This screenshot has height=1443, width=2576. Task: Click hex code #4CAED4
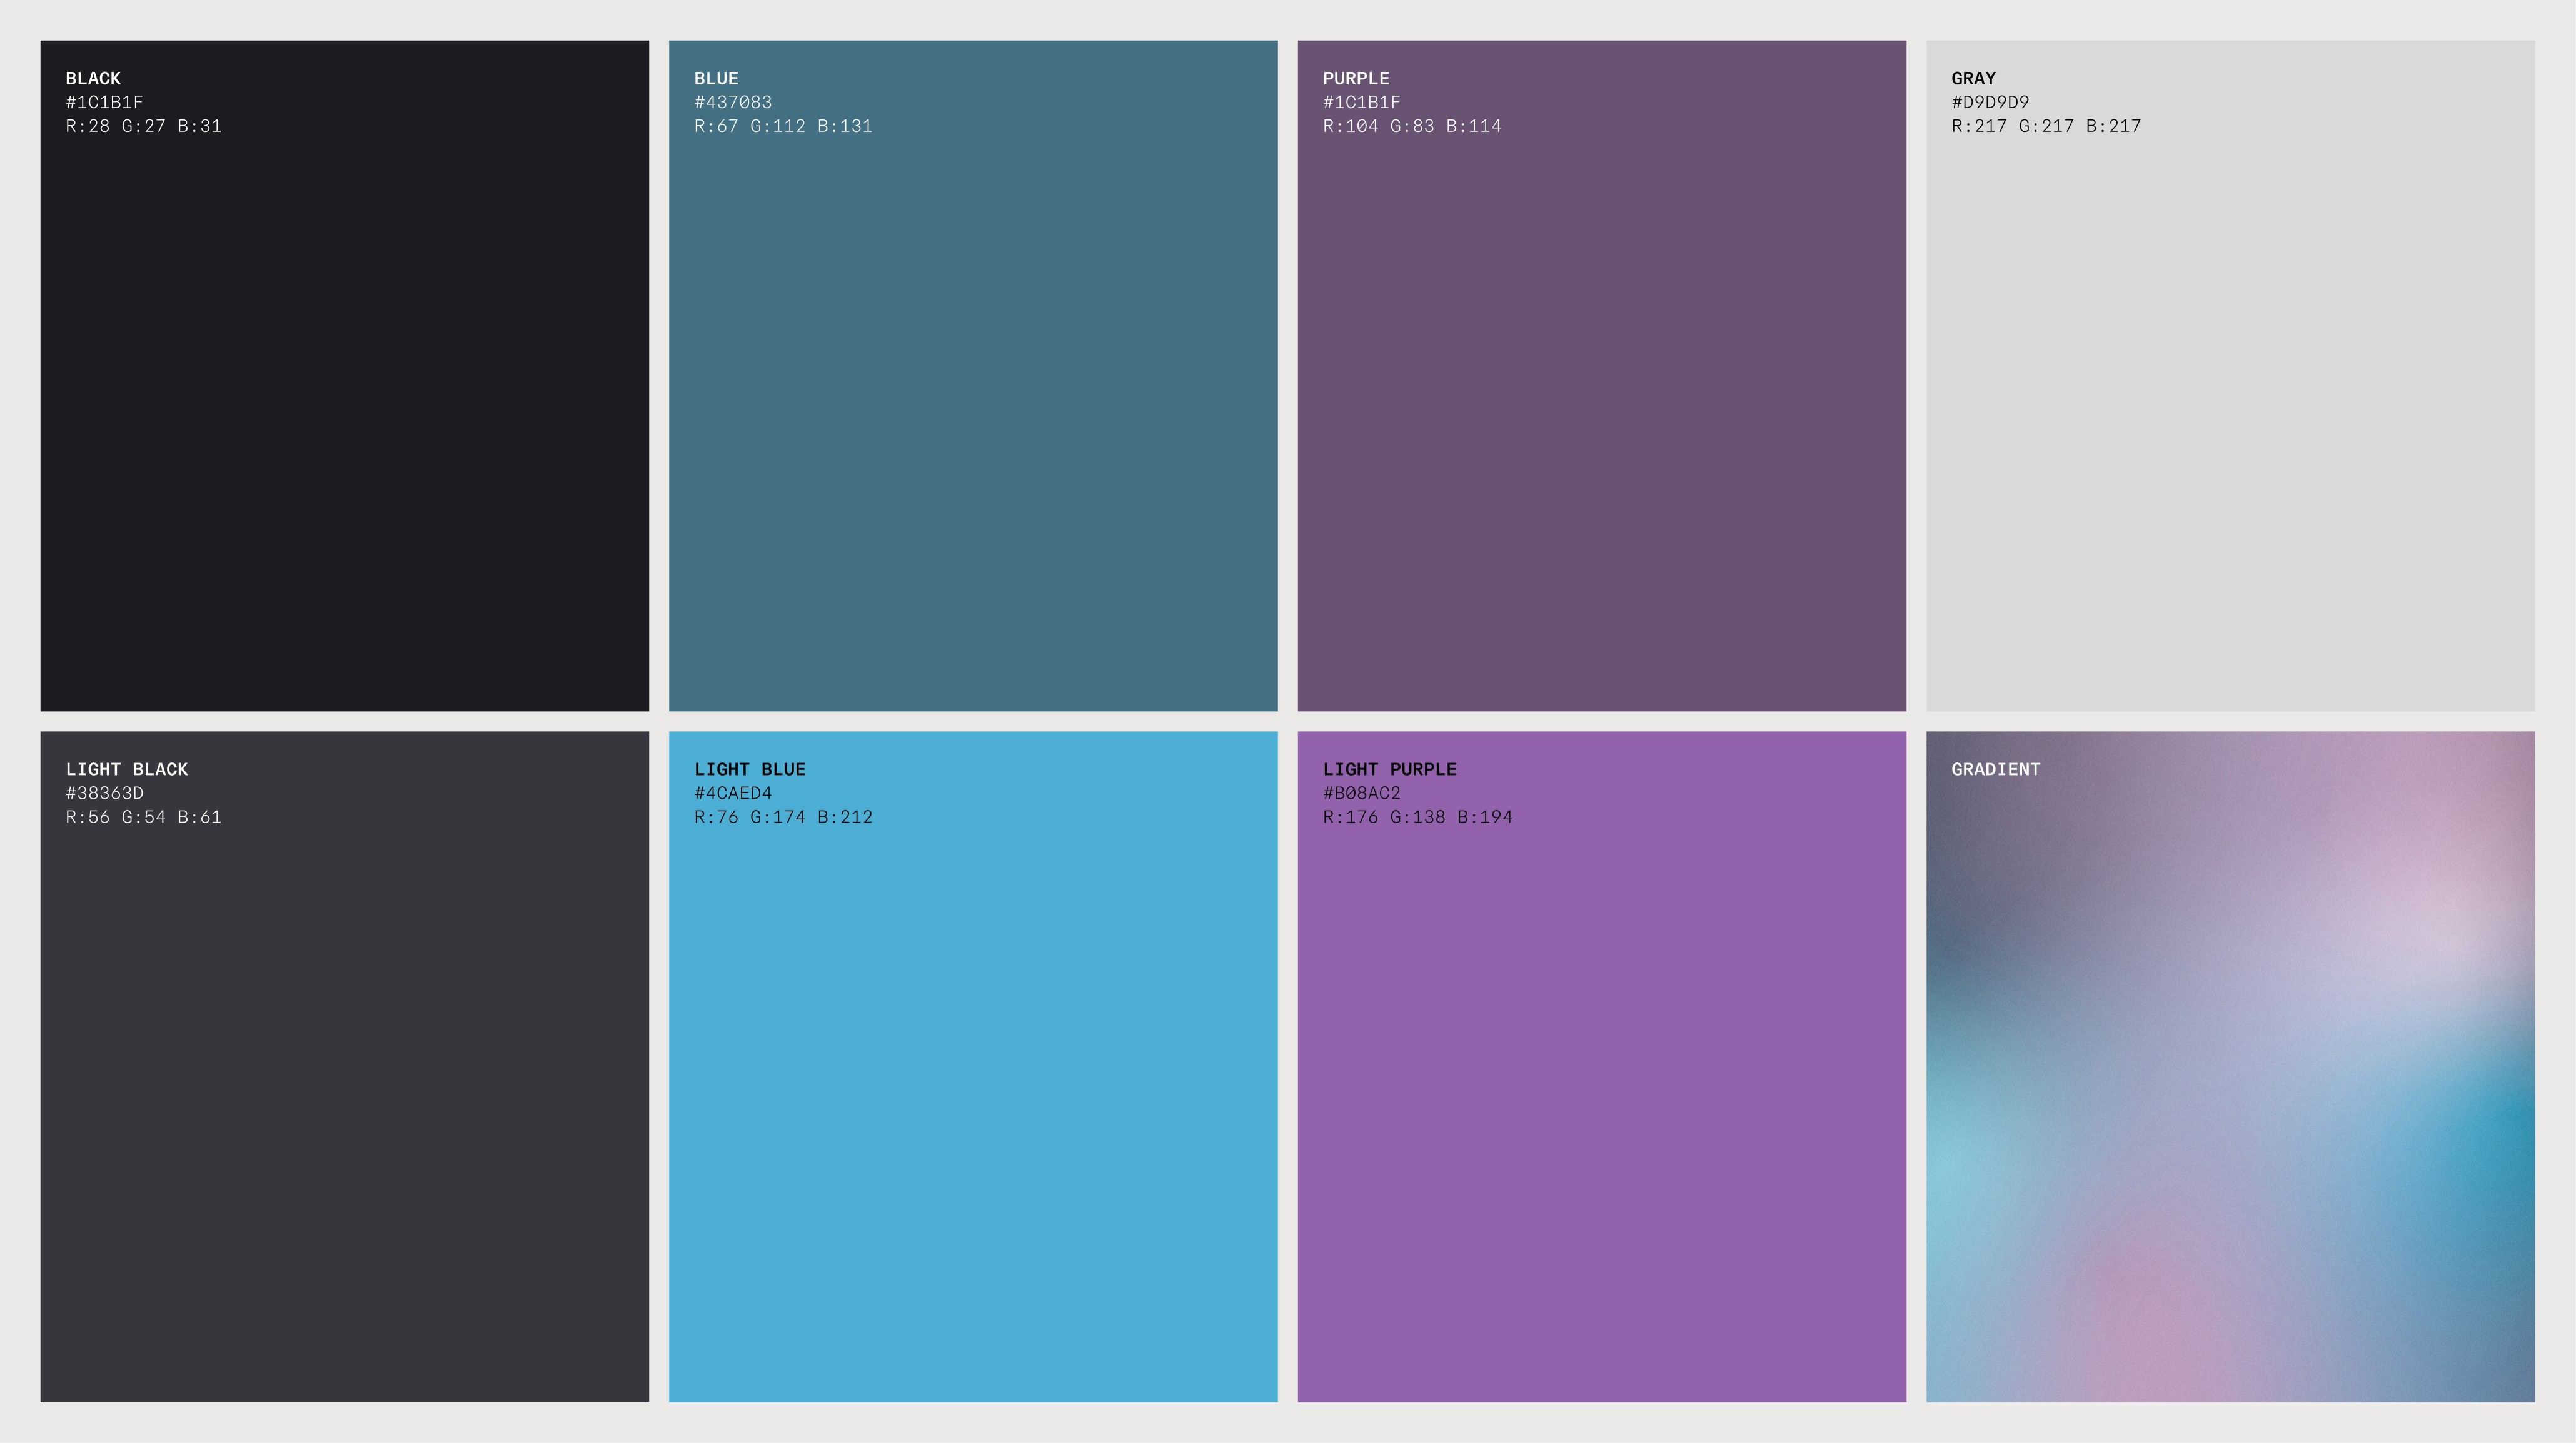tap(733, 792)
